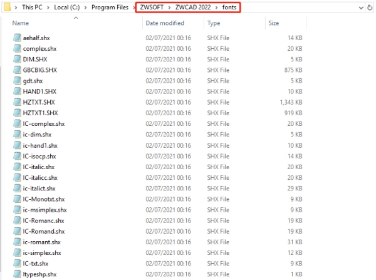Screen dimensions: 376x280
Task: Click the GBCBIG.SHX file icon
Action: coord(17,70)
